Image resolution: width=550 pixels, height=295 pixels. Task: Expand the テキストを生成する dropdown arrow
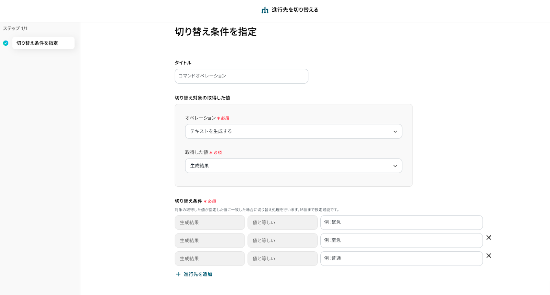pos(395,132)
